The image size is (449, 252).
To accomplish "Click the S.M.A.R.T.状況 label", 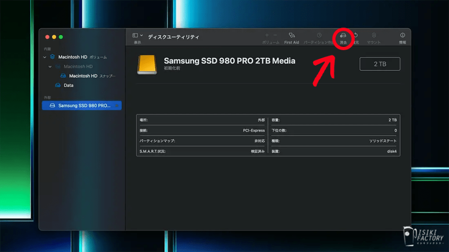I will point(152,151).
